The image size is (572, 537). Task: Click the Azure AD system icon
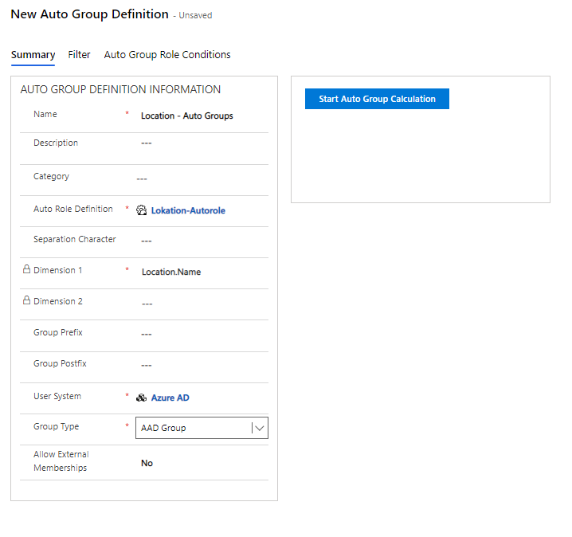142,398
